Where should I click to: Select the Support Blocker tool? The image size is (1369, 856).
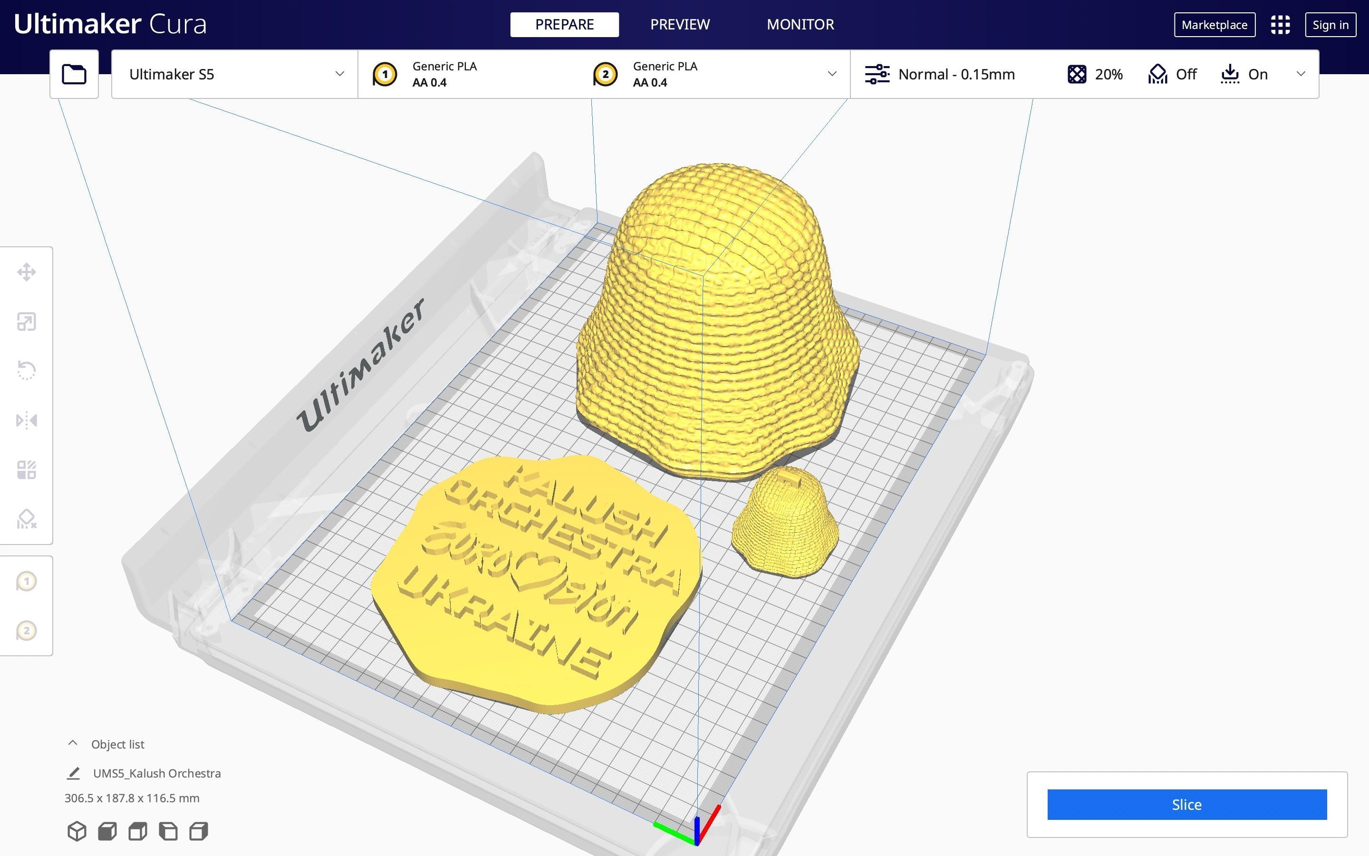(x=27, y=519)
